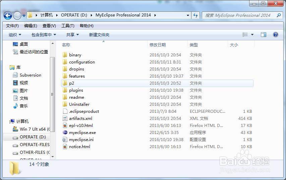Viewport: 286px width, 180px height.
Task: Click 计算机 in navigation pane
Action: point(22,121)
